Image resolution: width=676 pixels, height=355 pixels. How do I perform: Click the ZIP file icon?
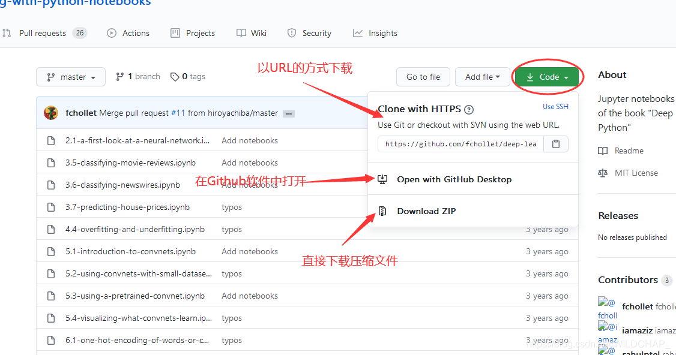[382, 210]
